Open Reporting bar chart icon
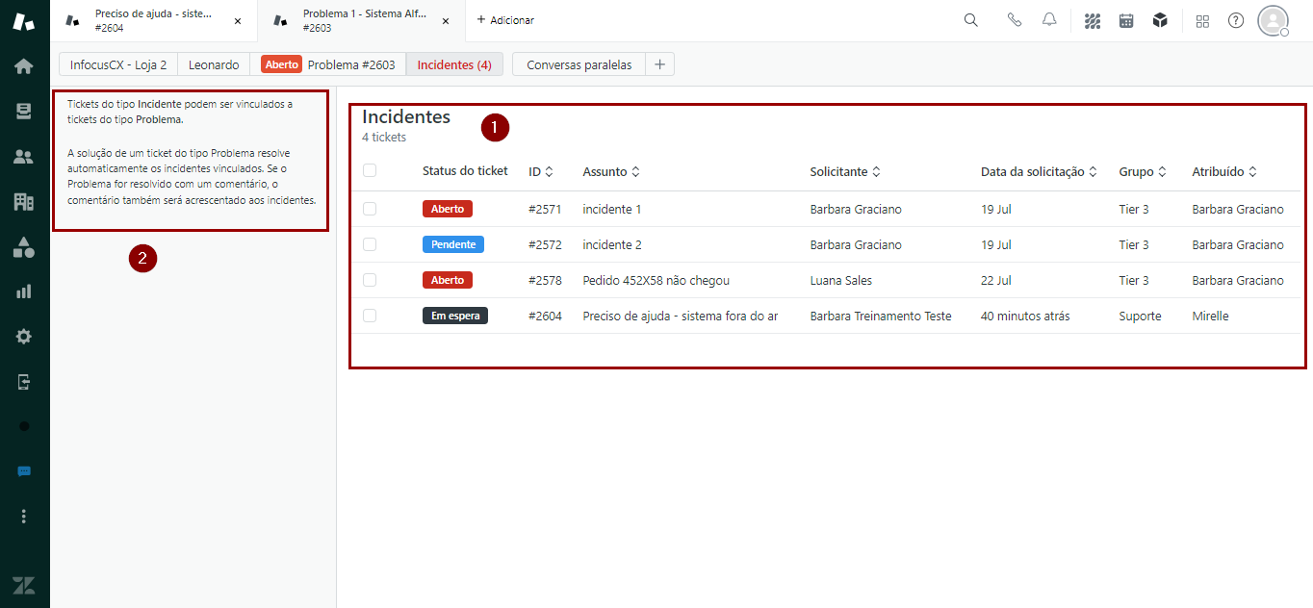The image size is (1313, 608). point(23,291)
